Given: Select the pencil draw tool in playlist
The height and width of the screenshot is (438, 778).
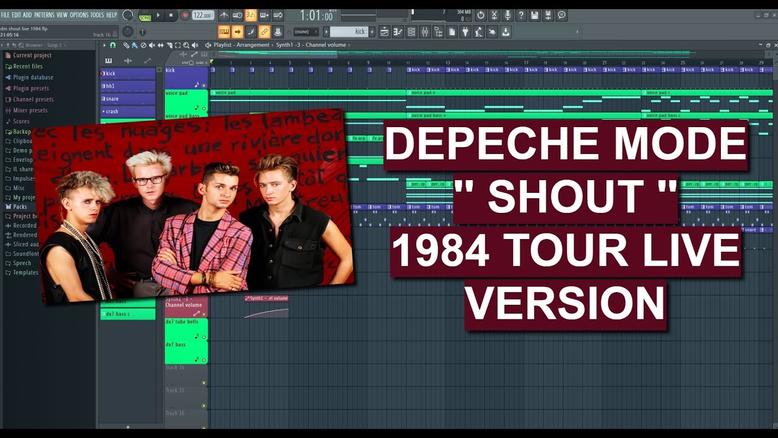Looking at the screenshot, I should coord(126,45).
